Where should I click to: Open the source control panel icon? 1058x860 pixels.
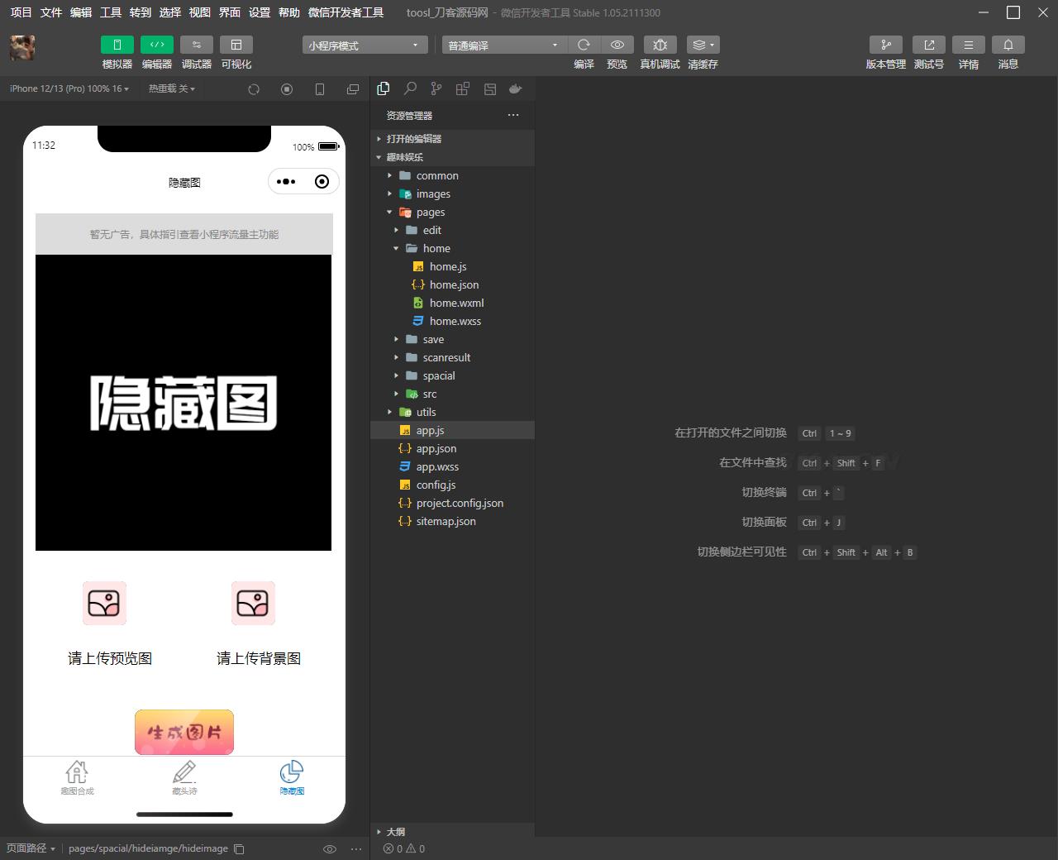click(436, 88)
